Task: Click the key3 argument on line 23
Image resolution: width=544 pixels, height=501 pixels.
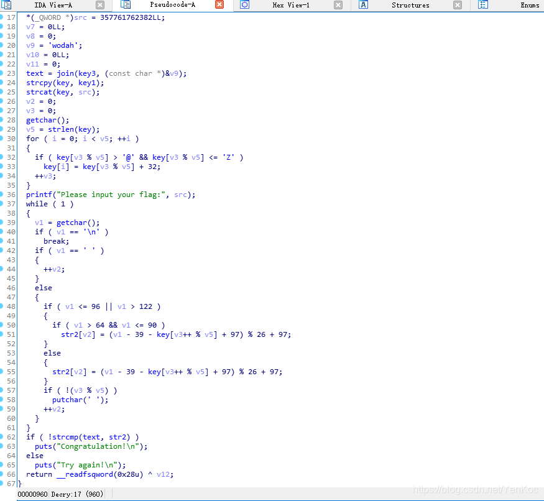Action: tap(87, 73)
